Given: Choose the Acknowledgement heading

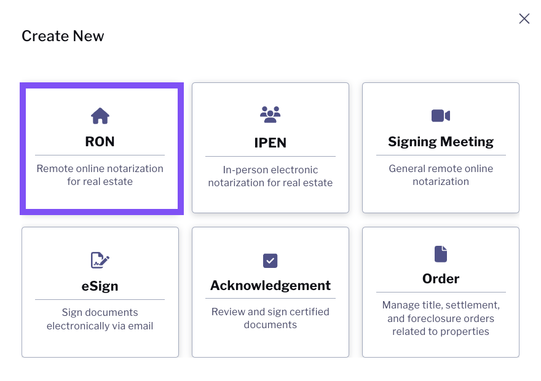Looking at the screenshot, I should point(270,286).
